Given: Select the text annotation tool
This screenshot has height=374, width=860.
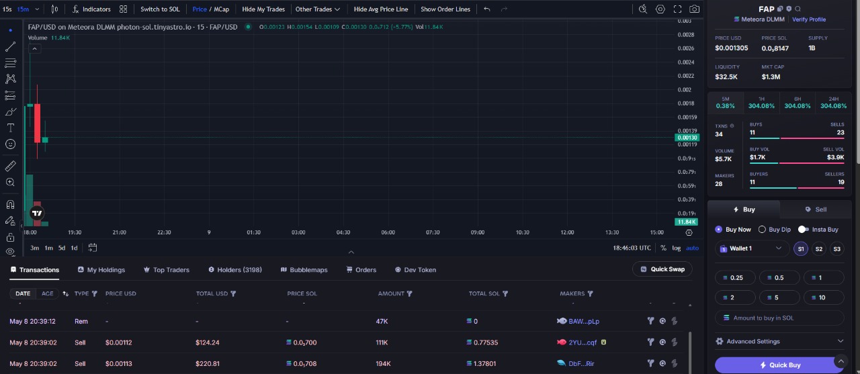Looking at the screenshot, I should click(x=10, y=128).
